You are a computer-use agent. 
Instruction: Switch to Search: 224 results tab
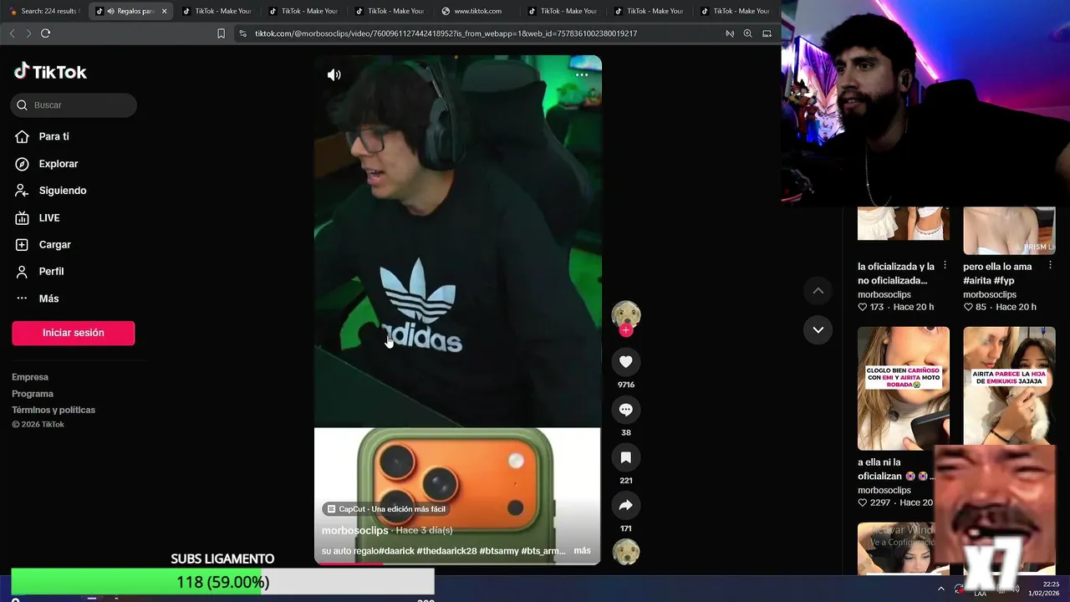43,11
